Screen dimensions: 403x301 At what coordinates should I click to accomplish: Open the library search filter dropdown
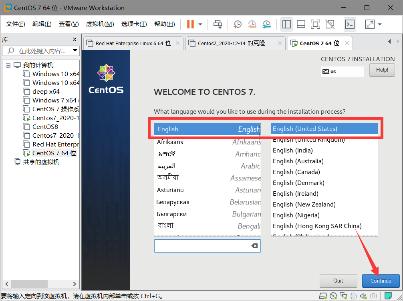(x=75, y=51)
